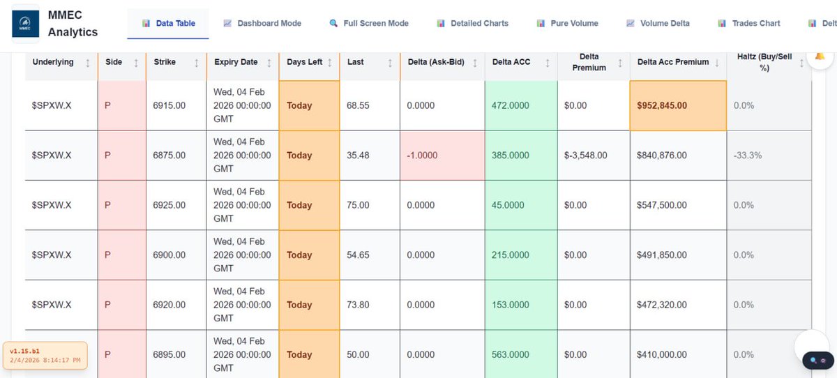Click MMEC Analytics title
837x378 pixels.
(73, 24)
